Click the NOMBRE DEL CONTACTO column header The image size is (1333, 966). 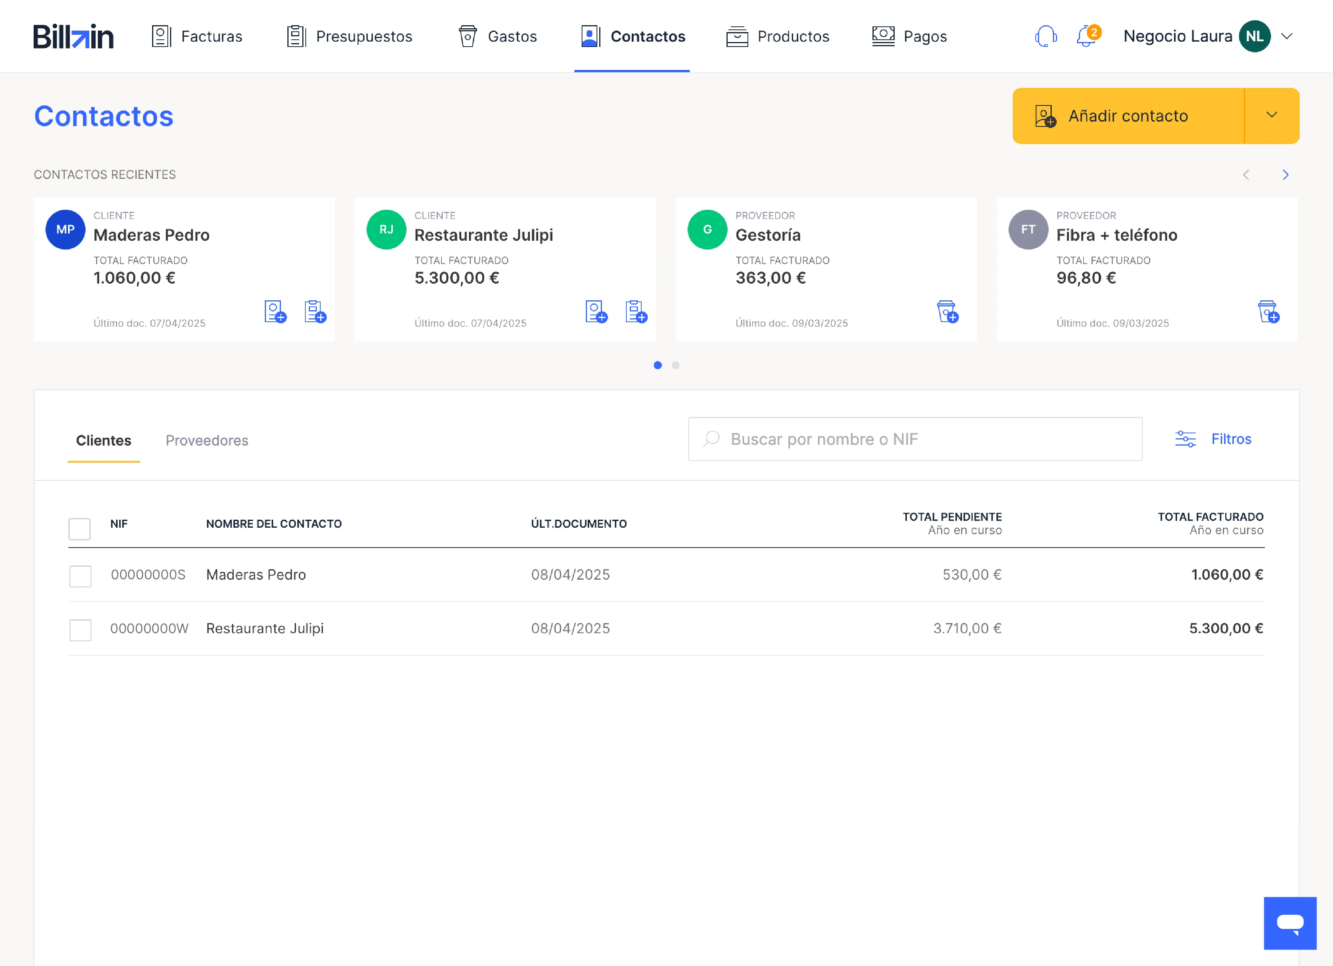tap(274, 524)
